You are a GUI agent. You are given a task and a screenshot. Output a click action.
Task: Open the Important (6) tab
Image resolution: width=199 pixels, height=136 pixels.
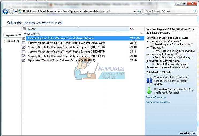(13, 35)
